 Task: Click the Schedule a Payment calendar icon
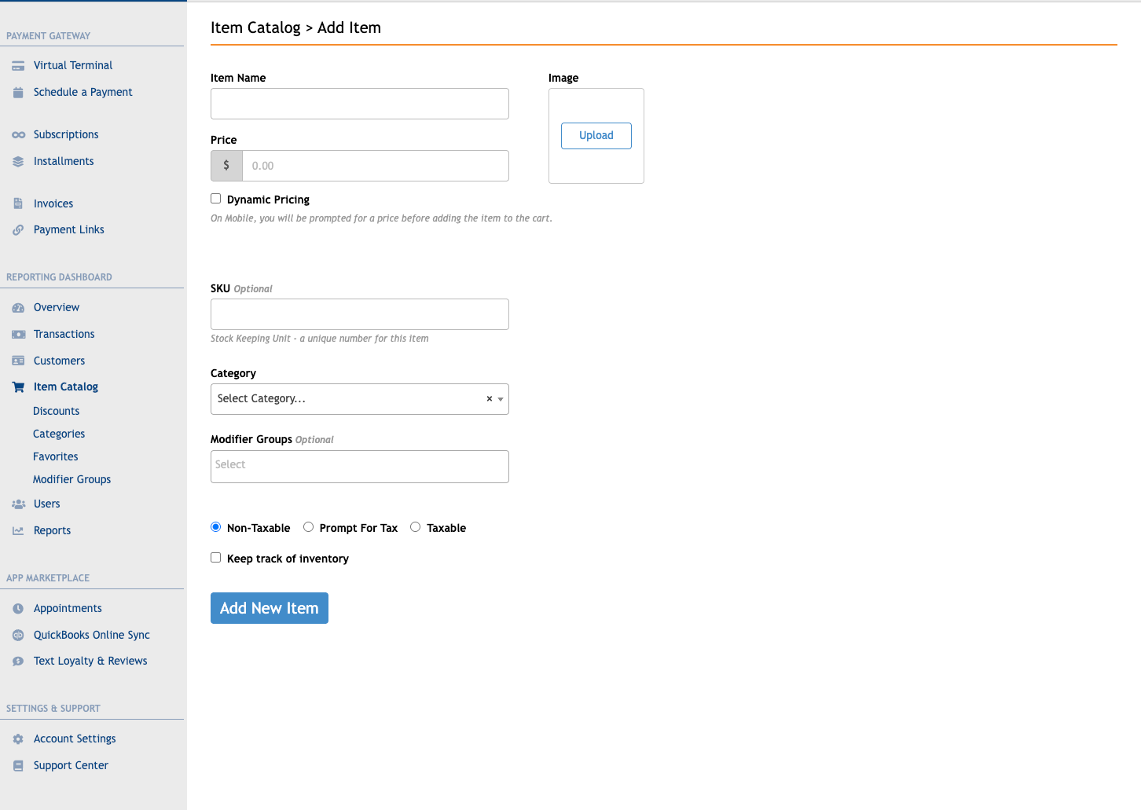pyautogui.click(x=18, y=93)
